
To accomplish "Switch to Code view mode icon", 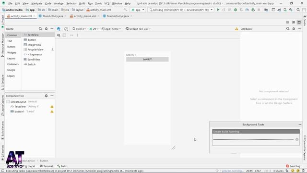I will 287,22.
